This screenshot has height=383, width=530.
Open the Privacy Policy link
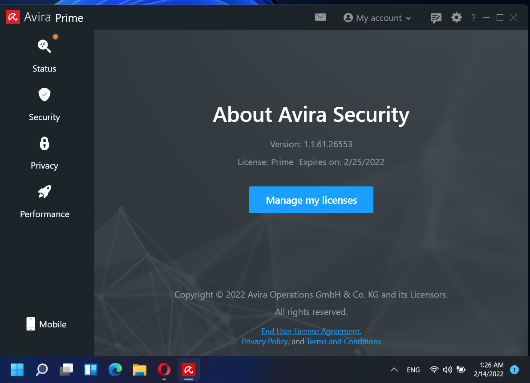(265, 342)
